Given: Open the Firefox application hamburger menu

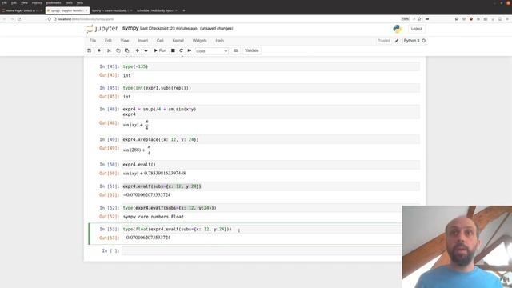Looking at the screenshot, I should [508, 19].
